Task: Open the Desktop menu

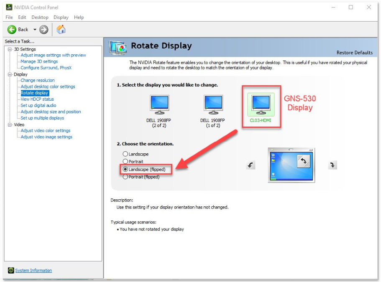Action: click(x=40, y=17)
